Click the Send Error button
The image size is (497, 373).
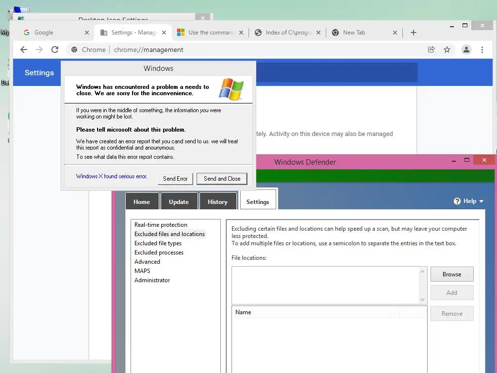(175, 179)
